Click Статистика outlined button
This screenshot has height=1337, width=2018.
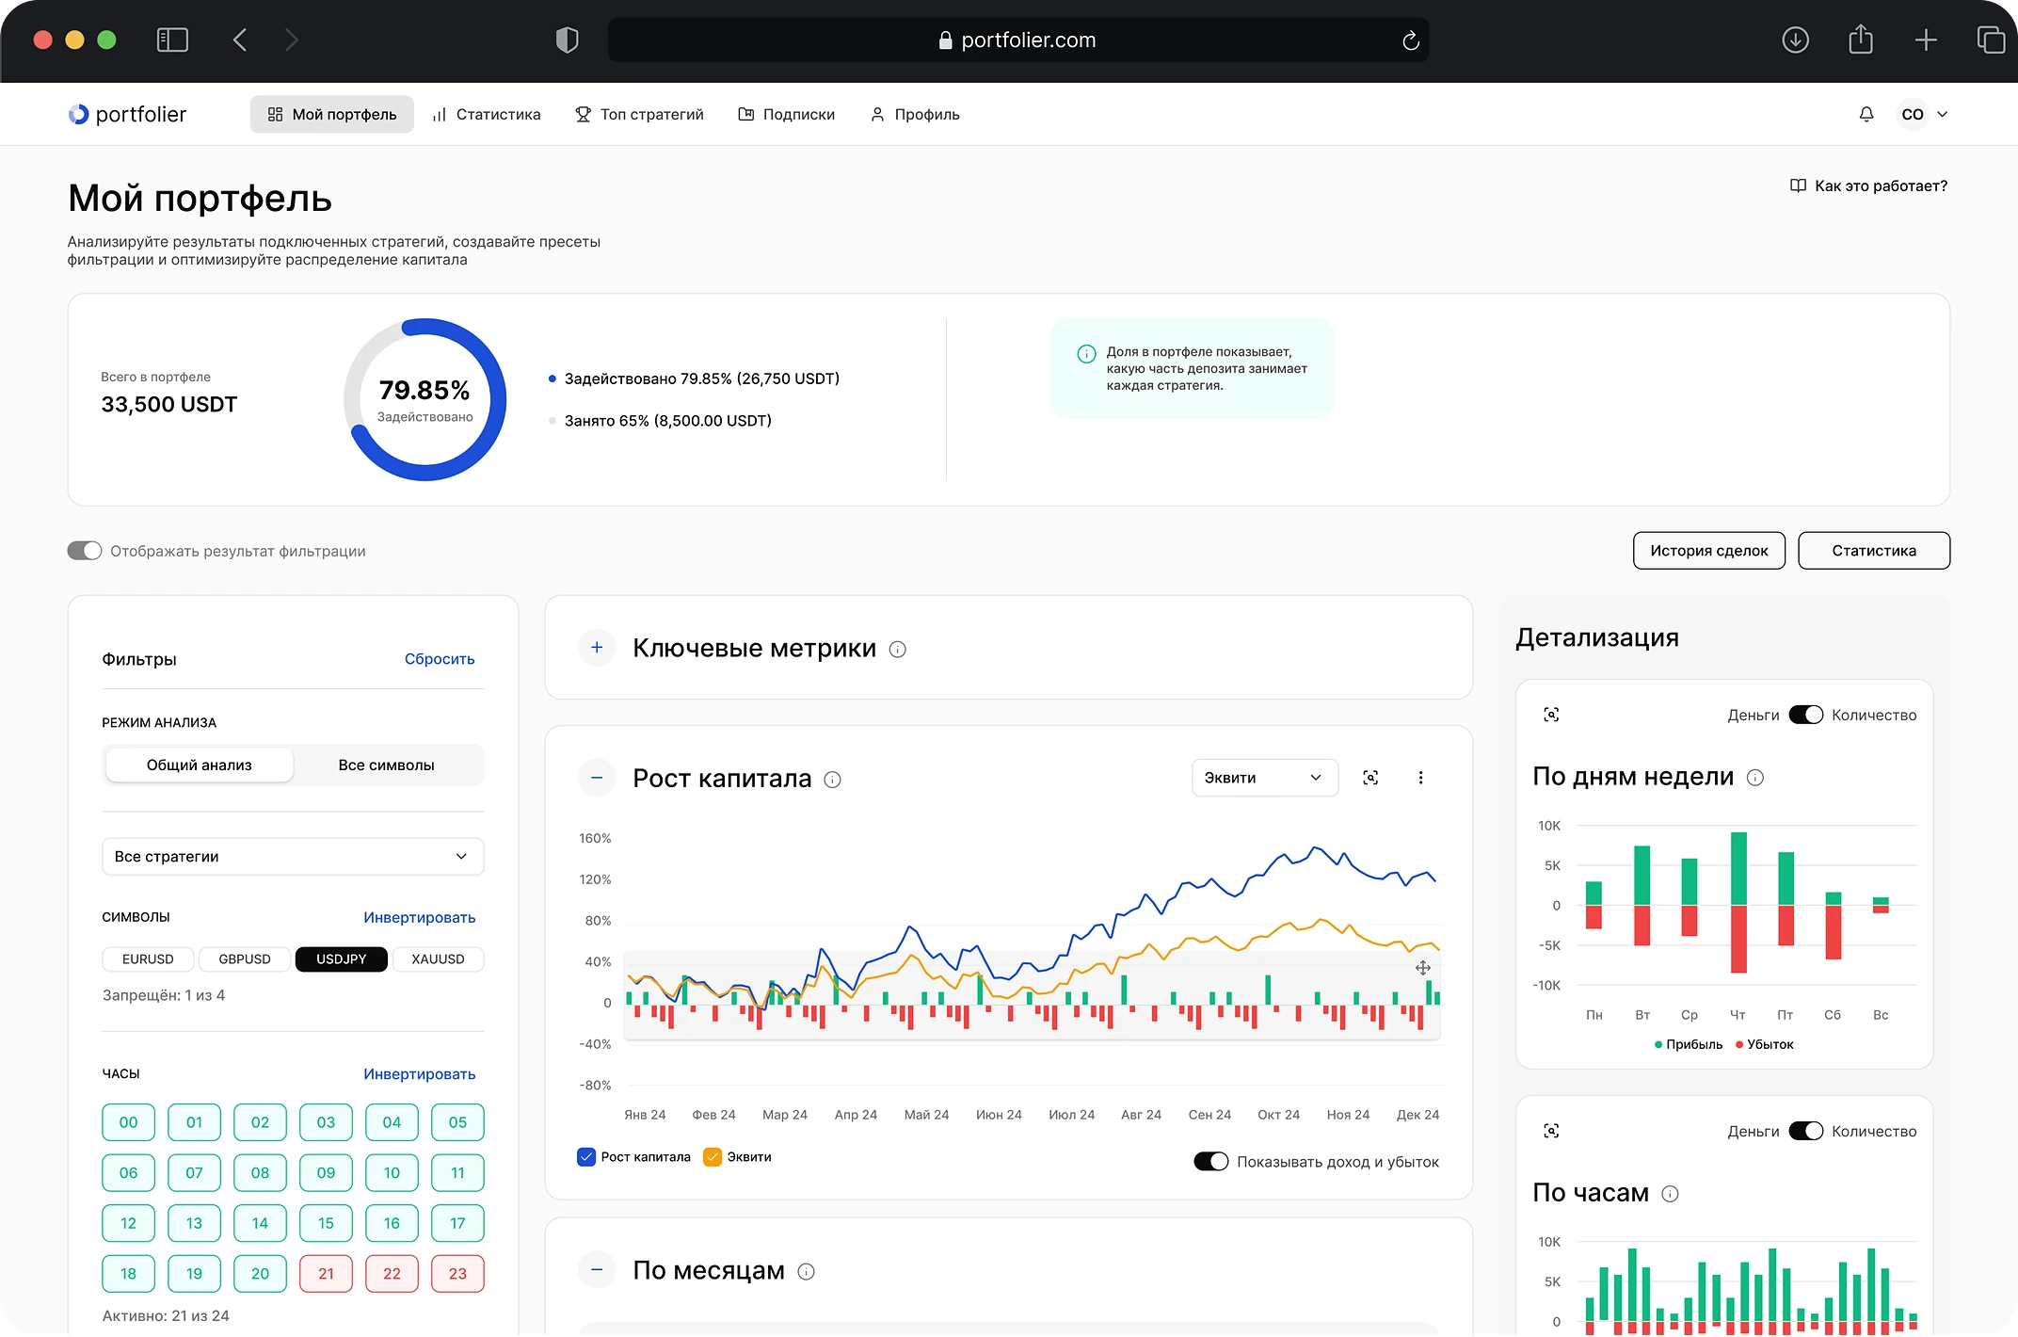1873,551
